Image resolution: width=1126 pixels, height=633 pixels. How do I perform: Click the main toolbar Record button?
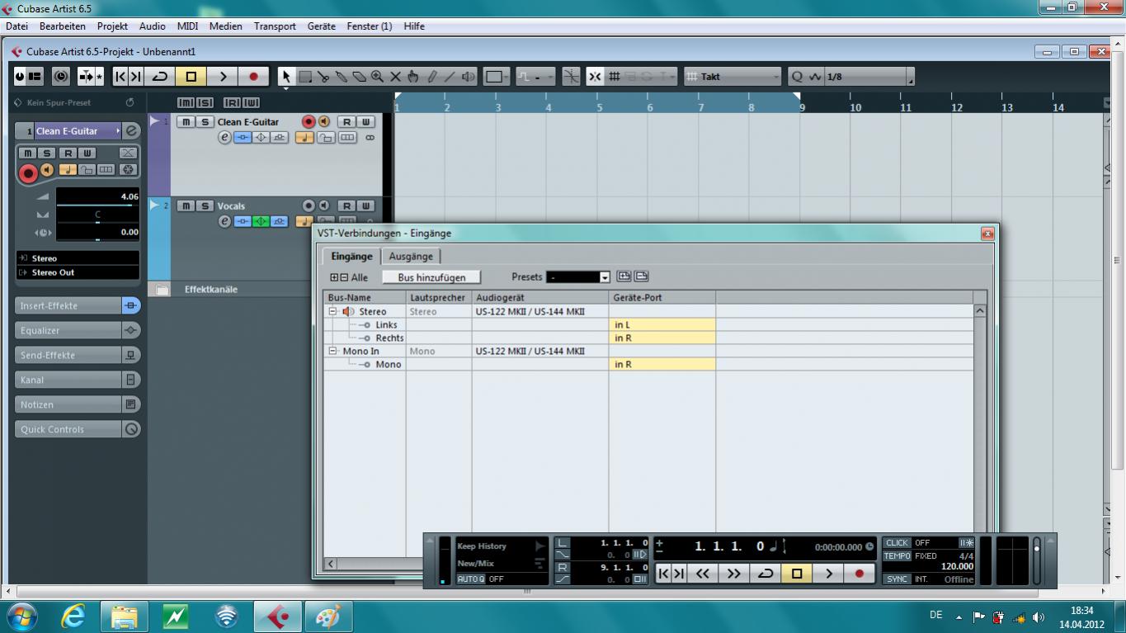point(253,77)
